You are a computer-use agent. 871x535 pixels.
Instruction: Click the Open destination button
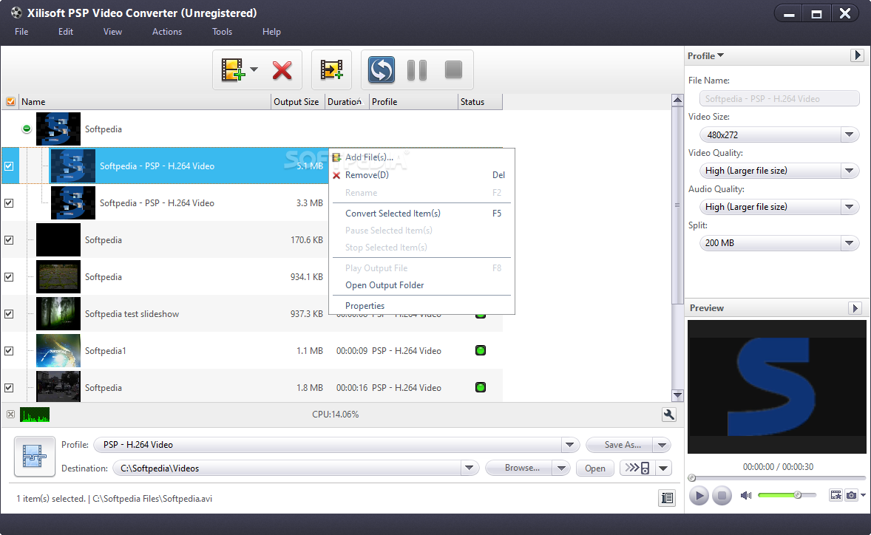(x=595, y=468)
